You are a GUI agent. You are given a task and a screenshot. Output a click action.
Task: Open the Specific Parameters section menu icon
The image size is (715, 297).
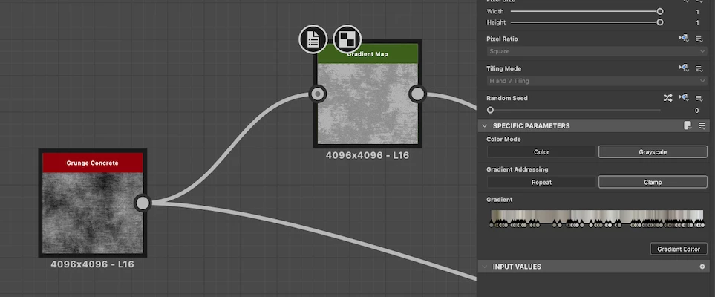click(x=702, y=125)
